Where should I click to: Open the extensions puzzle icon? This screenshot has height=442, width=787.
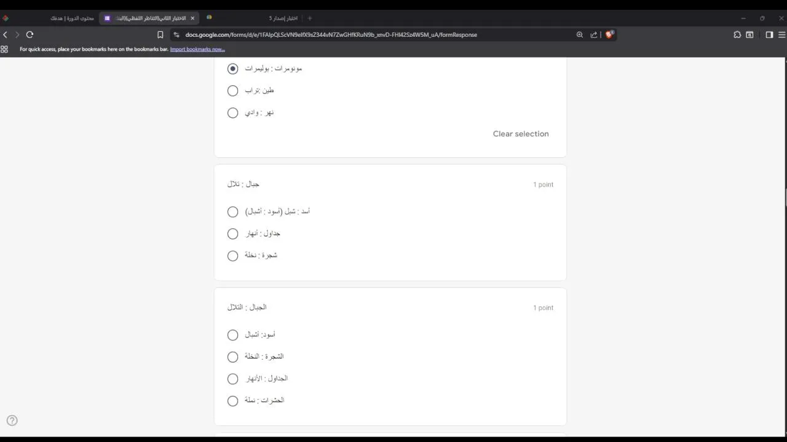click(737, 35)
